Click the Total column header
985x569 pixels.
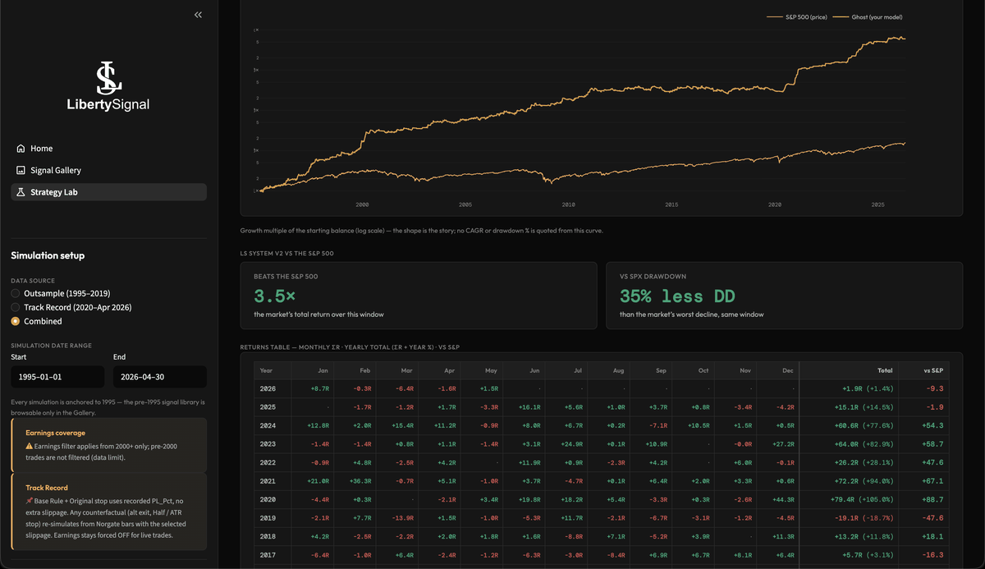885,370
